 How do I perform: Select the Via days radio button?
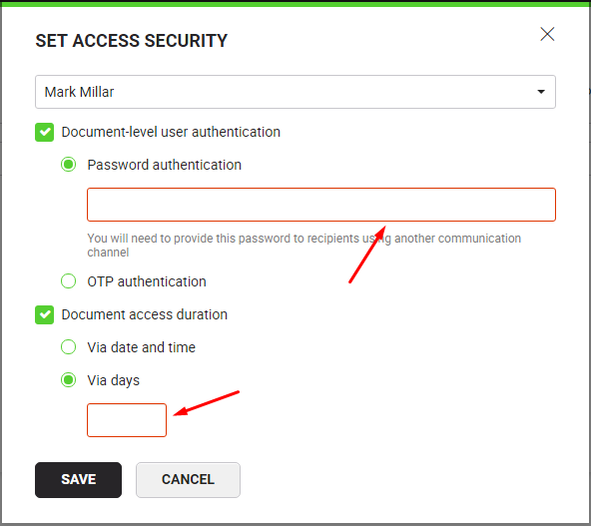point(68,380)
